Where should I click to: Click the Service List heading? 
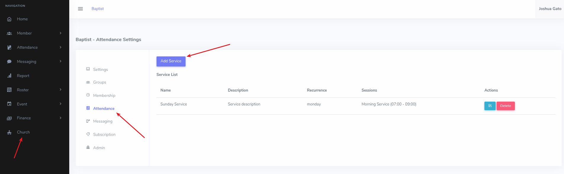point(167,75)
